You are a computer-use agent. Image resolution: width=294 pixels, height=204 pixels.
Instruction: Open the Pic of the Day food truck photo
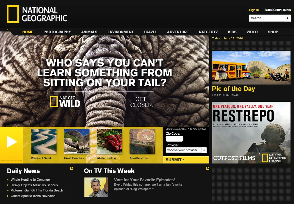(x=251, y=68)
